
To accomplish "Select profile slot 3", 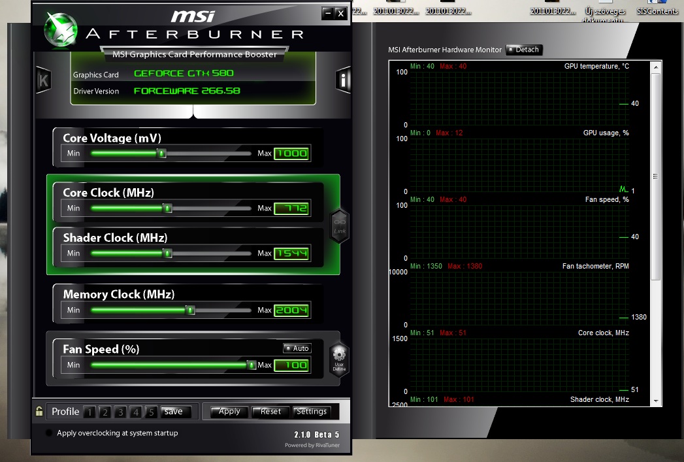I will point(120,412).
